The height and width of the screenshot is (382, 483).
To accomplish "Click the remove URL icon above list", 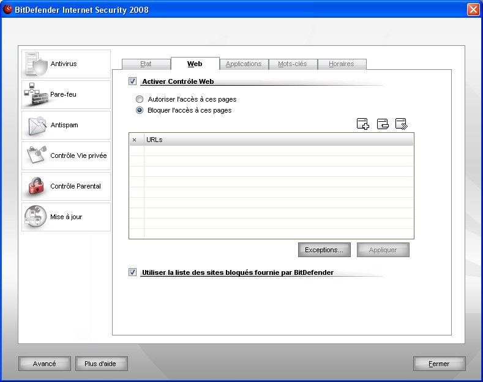I will (383, 124).
